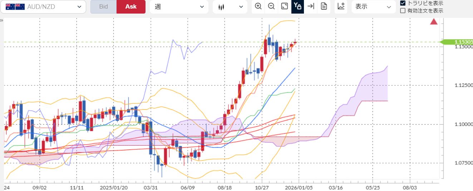The image size is (473, 191).
Task: Select the Ask price button
Action: pyautogui.click(x=131, y=7)
